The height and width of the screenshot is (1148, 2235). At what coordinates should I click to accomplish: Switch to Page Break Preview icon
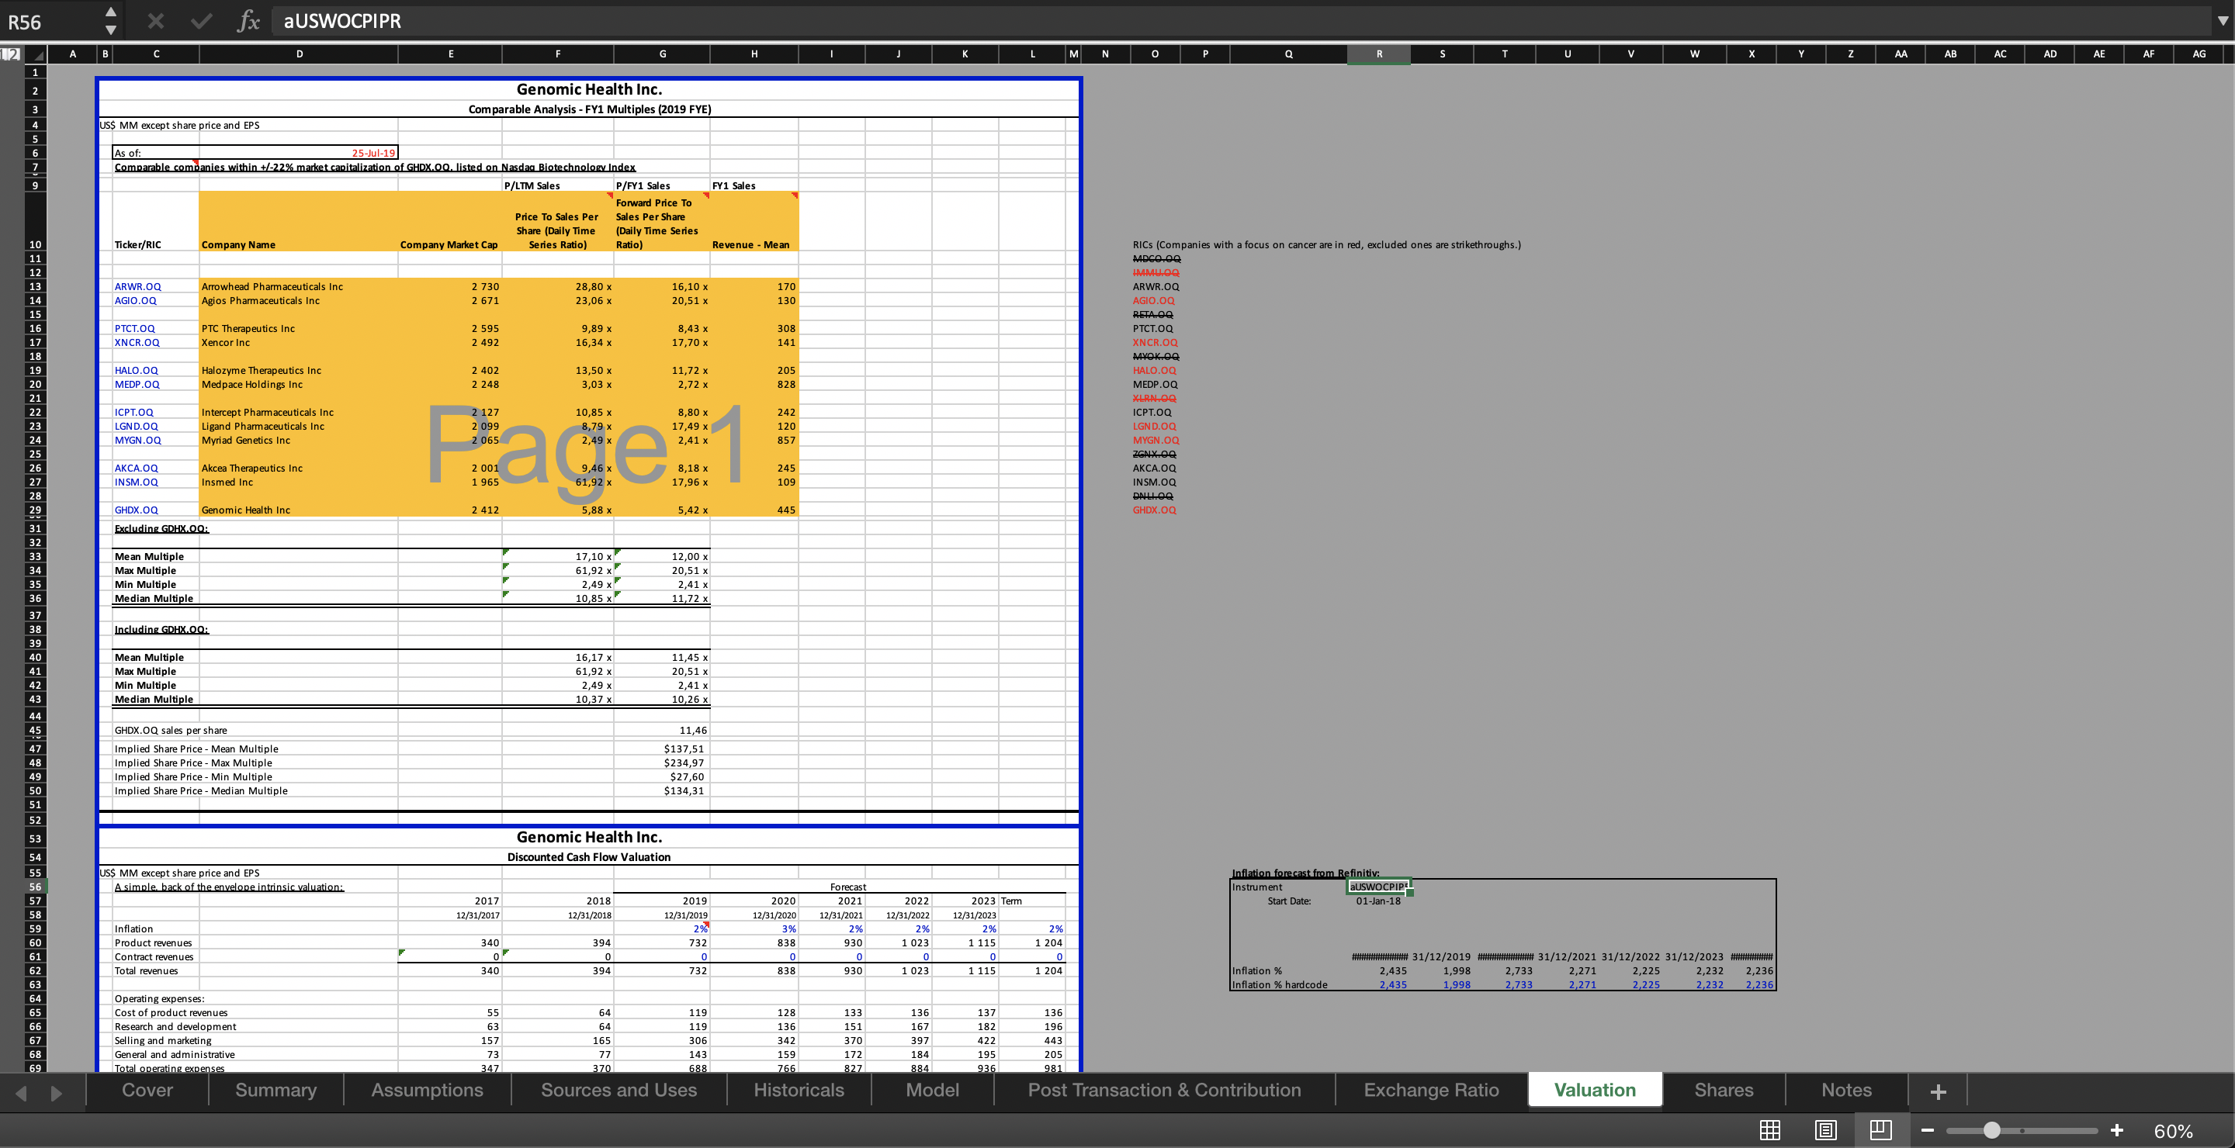1880,1130
